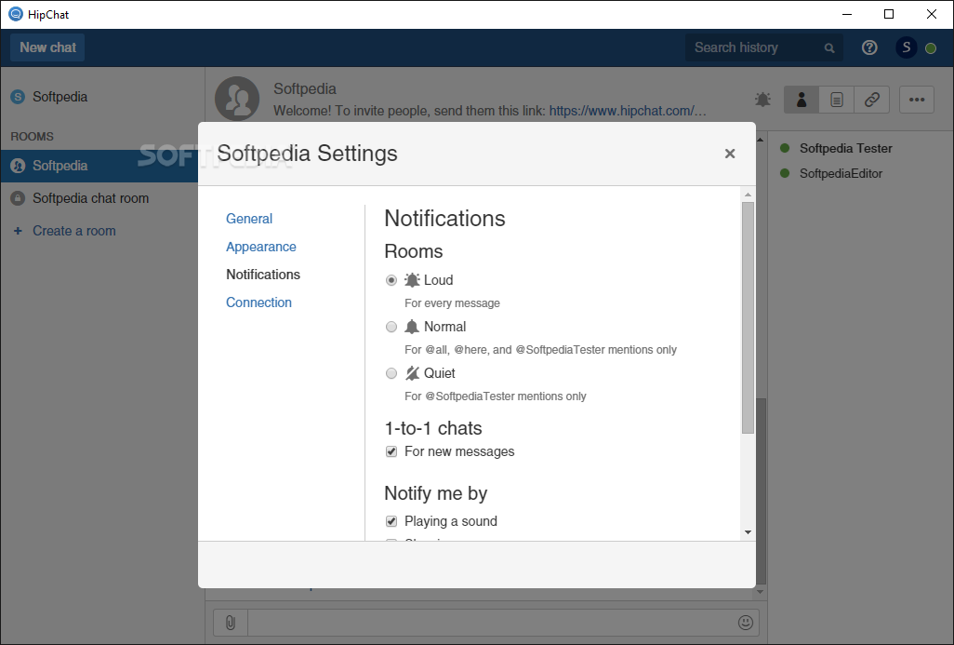Maximize the HipChat window
954x645 pixels.
click(x=889, y=14)
